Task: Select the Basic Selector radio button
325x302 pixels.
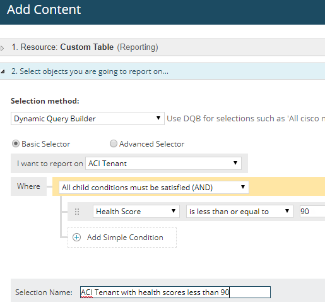Action: (16, 144)
